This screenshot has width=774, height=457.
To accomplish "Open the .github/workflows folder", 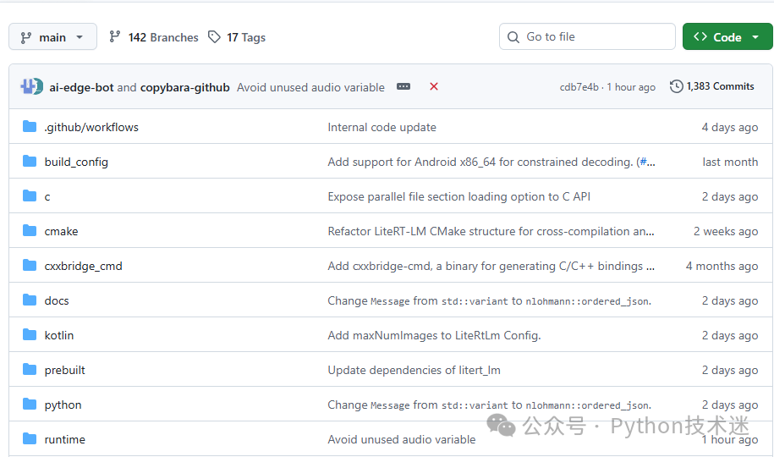I will tap(91, 128).
